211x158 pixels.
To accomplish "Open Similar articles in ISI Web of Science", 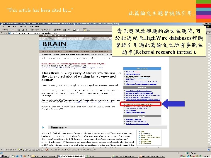I will [143, 95].
